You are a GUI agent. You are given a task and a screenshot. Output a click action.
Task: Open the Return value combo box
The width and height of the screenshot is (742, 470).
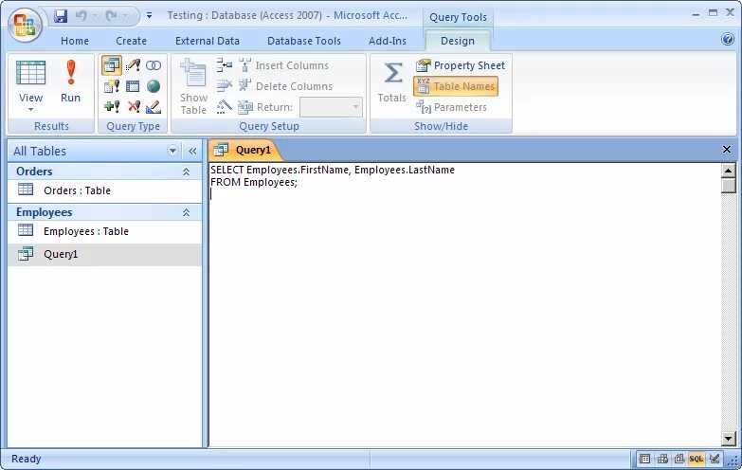click(332, 107)
